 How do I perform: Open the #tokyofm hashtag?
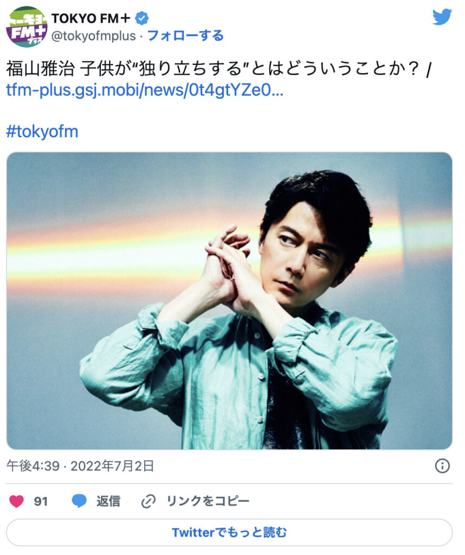[42, 132]
